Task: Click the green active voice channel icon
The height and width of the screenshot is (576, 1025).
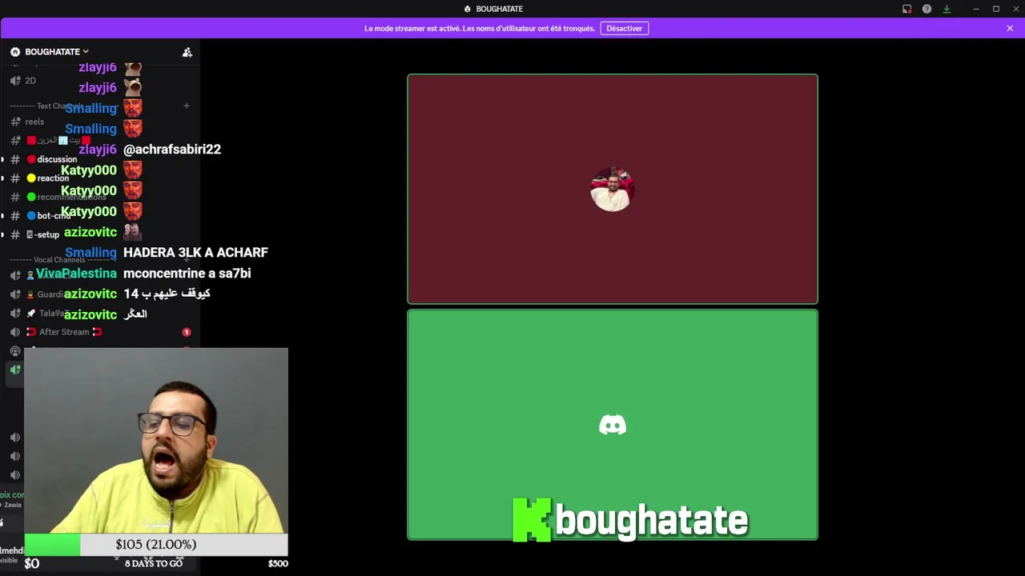Action: 15,370
